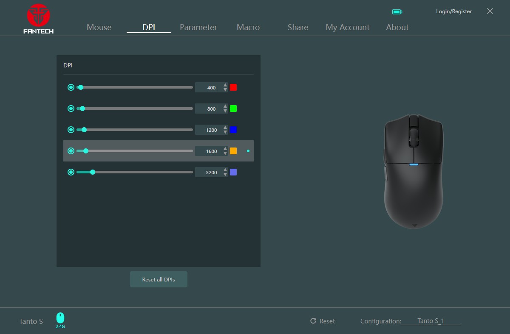Viewport: 510px width, 334px height.
Task: Toggle the 400 DPI stage on or off
Action: tap(71, 87)
